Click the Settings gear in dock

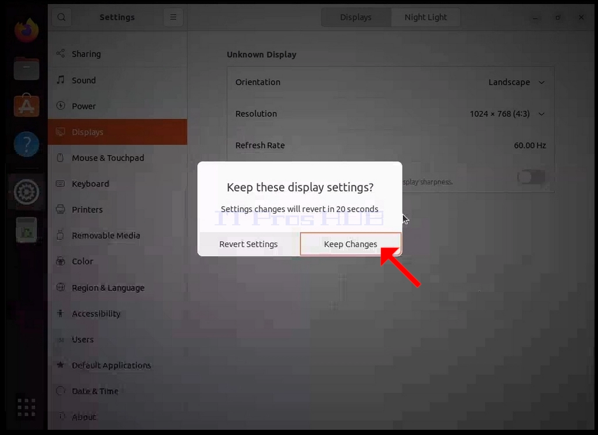pyautogui.click(x=26, y=192)
